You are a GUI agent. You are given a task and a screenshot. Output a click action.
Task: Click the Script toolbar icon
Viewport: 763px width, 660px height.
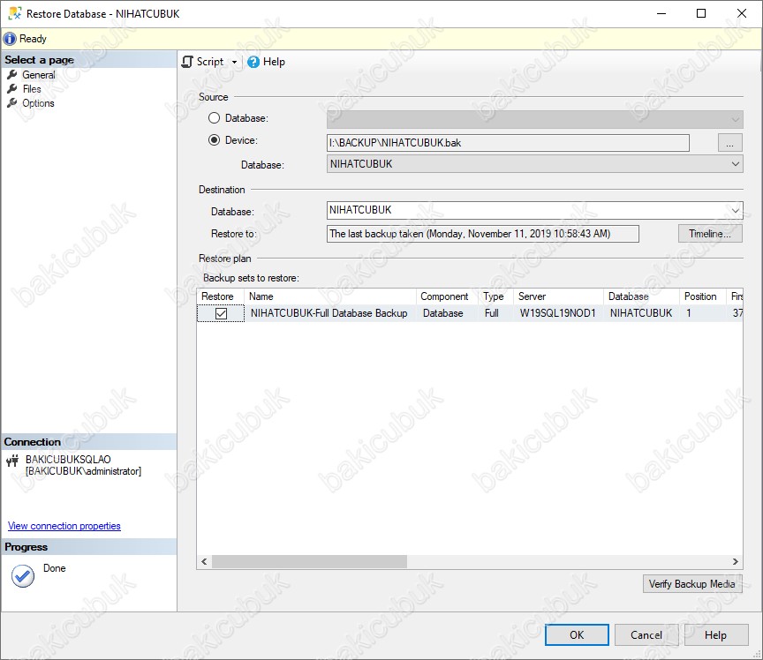coord(187,62)
